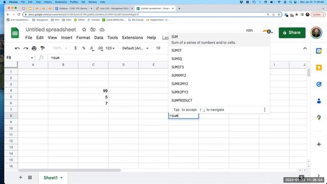Check the cloud save status icon
The image size is (327, 184).
coord(102,30)
